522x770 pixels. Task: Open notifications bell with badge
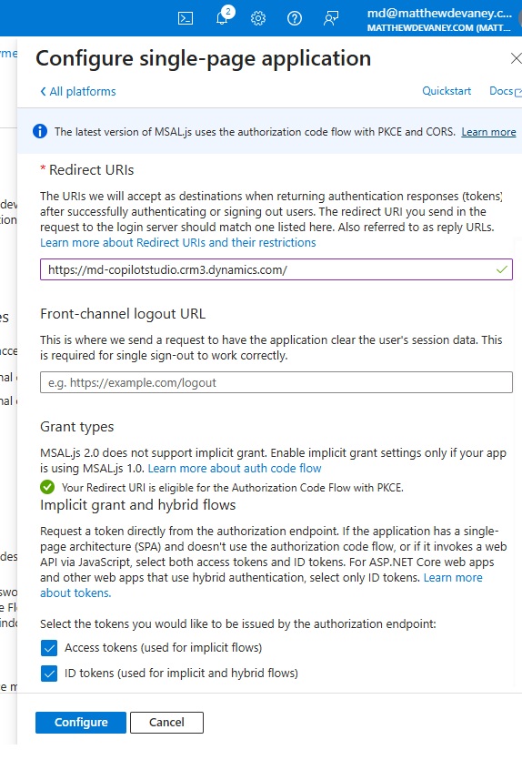coord(223,16)
